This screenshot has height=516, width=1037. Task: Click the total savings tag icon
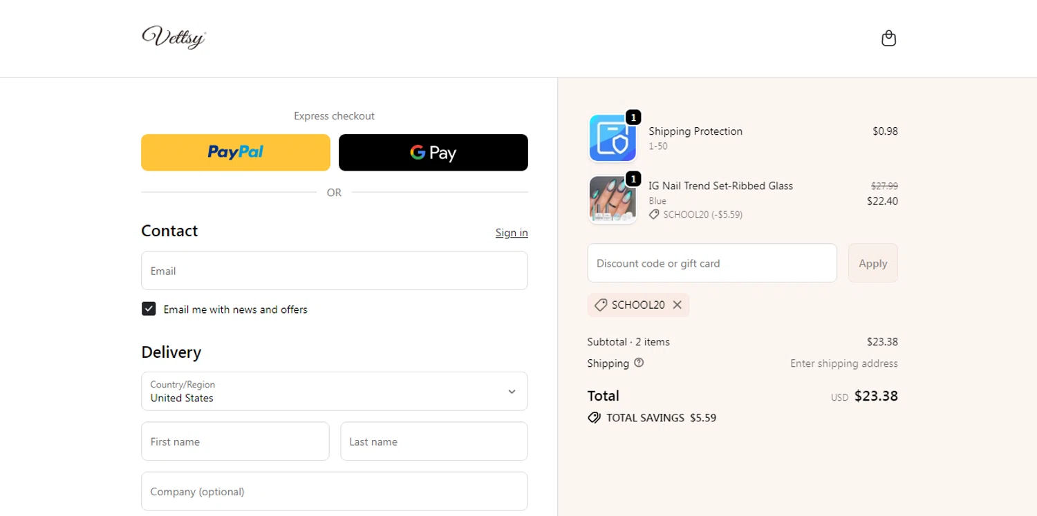pyautogui.click(x=594, y=418)
